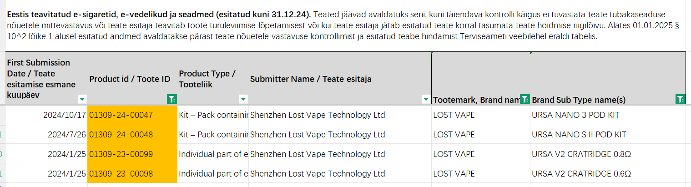
Task: Click the URSA NANO S II POD KIT cell
Action: coord(579,135)
